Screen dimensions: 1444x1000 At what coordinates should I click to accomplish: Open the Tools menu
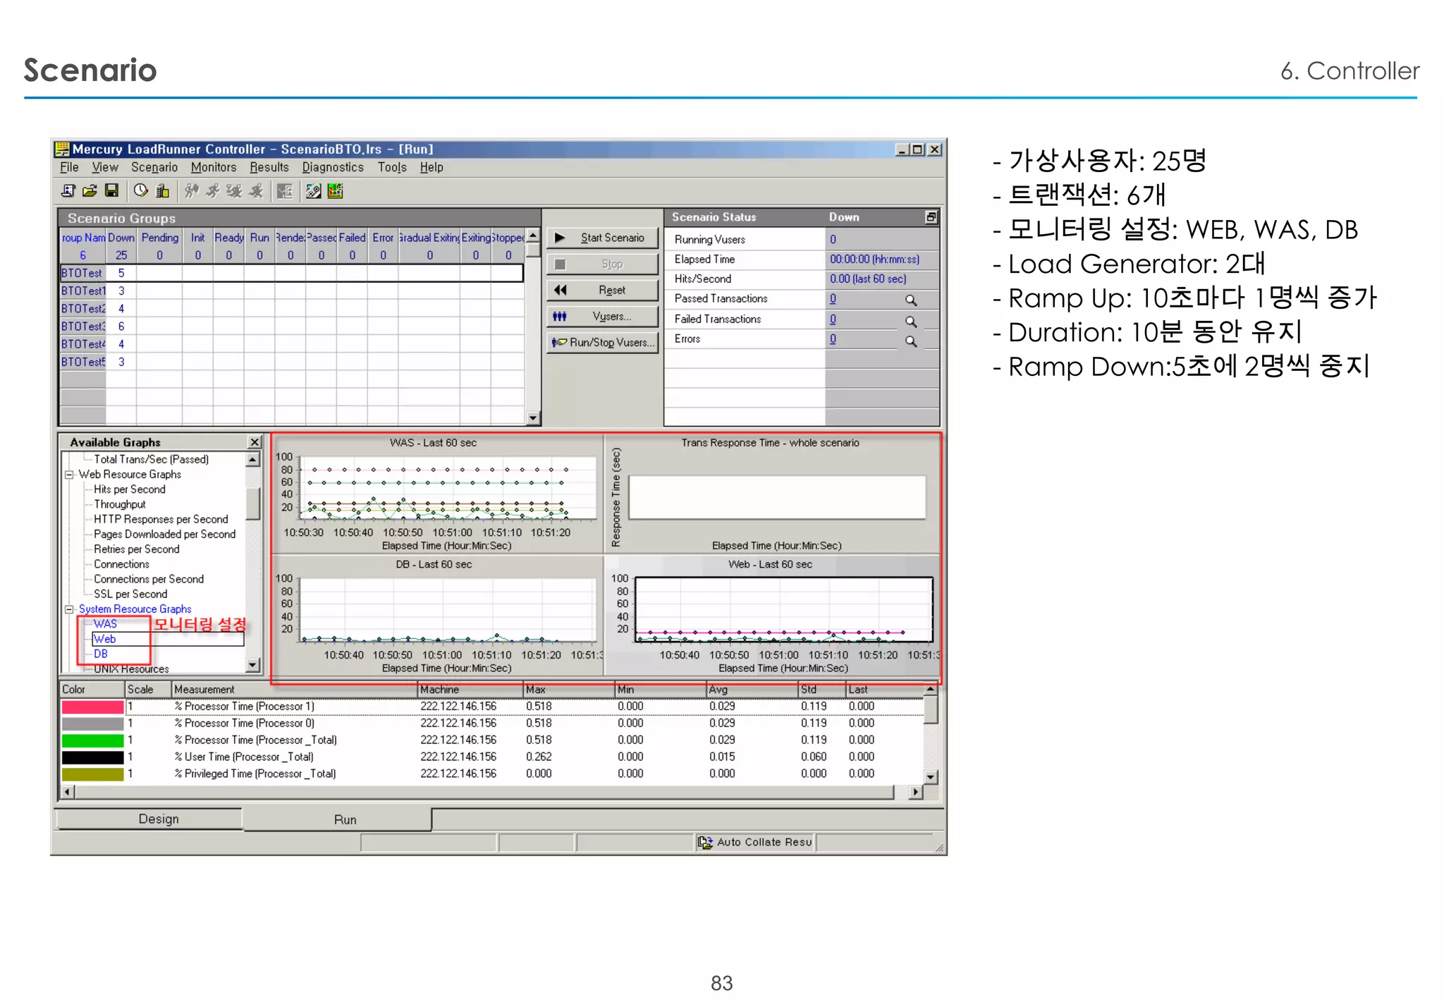392,167
